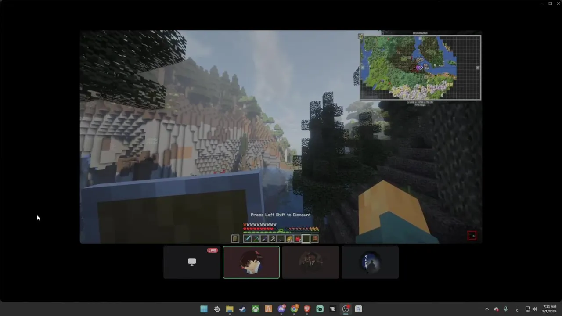Viewport: 562px width, 316px height.
Task: Open the green-icon app beside Brave
Action: click(320, 309)
